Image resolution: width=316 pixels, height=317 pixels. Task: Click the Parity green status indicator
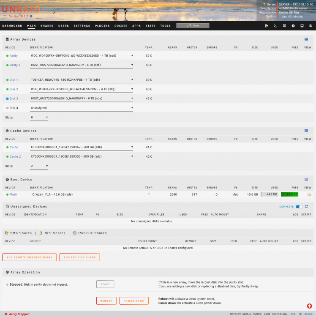click(x=7, y=56)
